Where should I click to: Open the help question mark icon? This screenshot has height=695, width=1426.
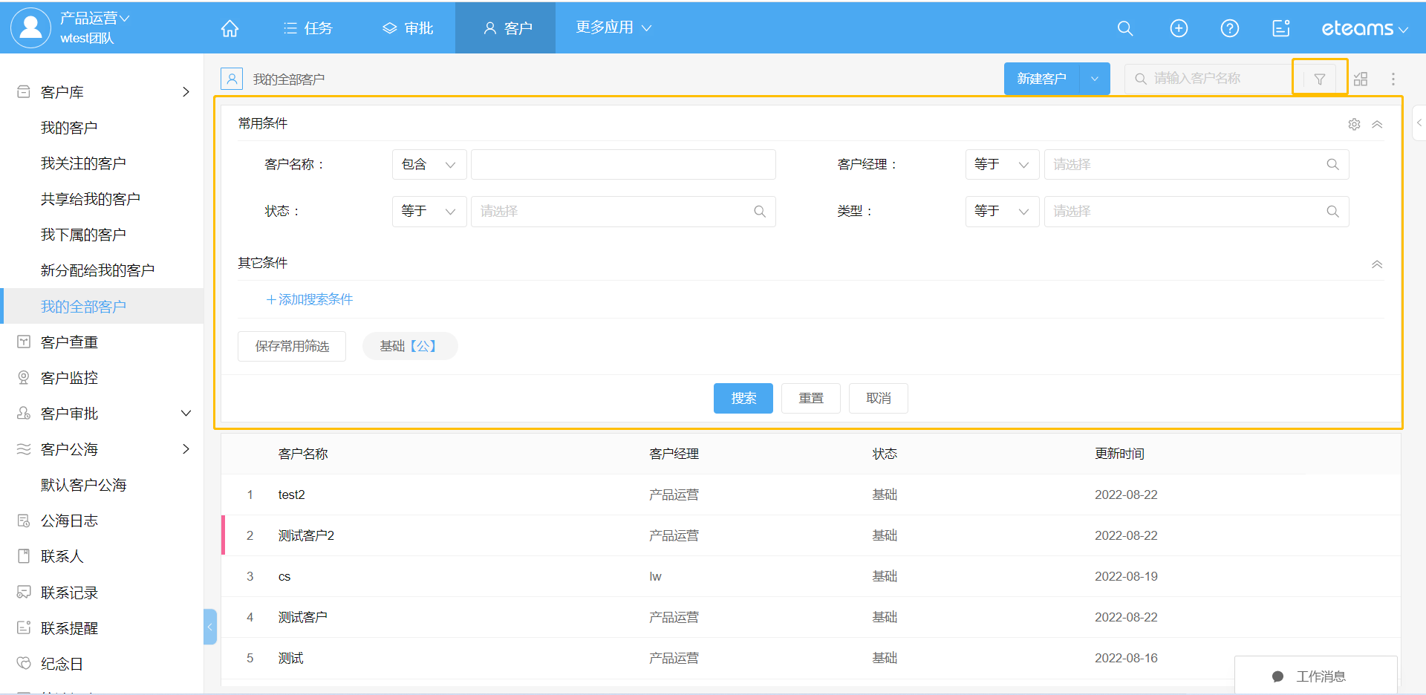[x=1230, y=28]
